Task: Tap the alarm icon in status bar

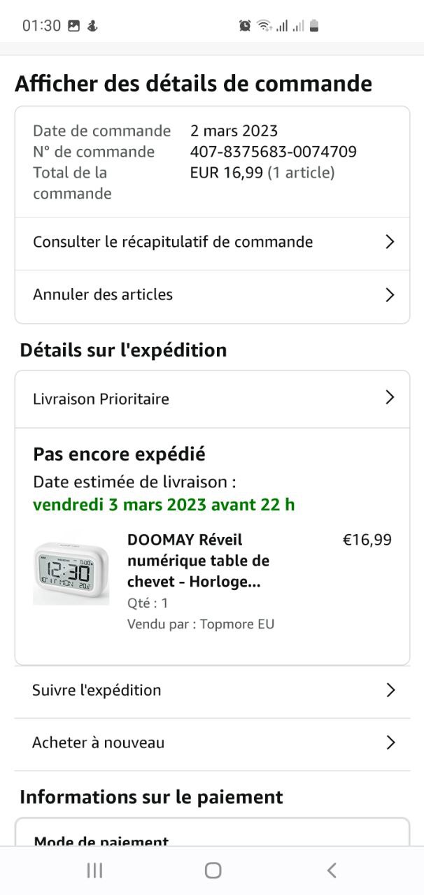Action: click(245, 26)
